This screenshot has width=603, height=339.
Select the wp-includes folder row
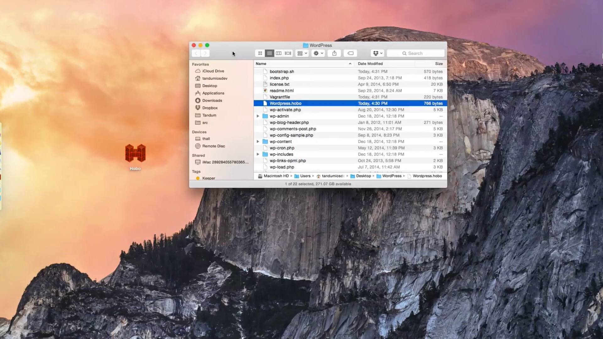(350, 154)
